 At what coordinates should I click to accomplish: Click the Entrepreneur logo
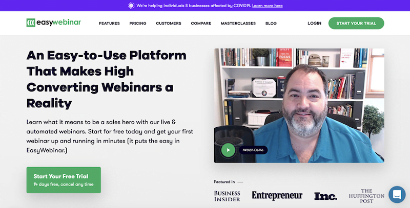[277, 196]
